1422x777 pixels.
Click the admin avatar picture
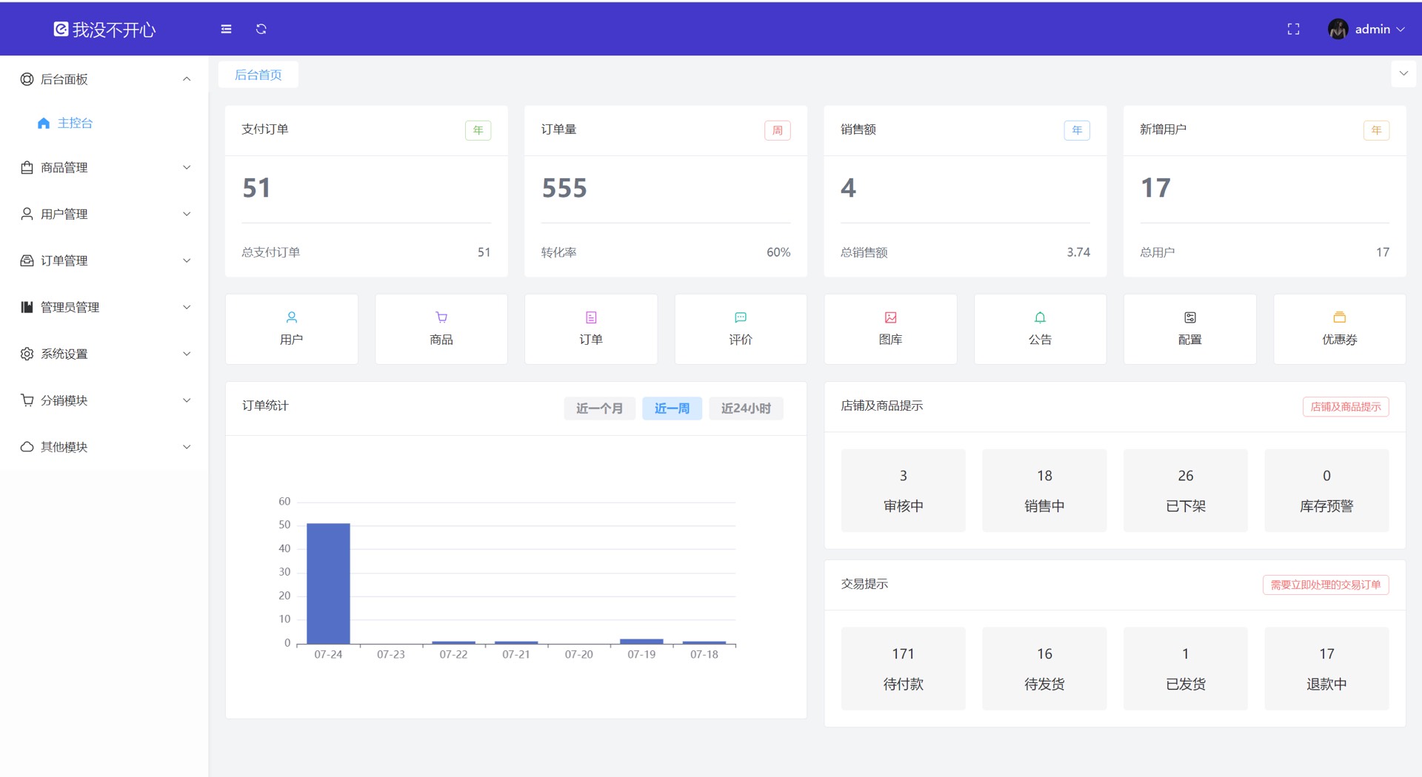pyautogui.click(x=1338, y=29)
